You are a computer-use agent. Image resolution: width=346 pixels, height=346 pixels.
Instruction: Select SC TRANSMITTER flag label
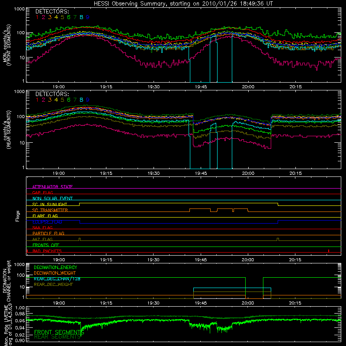coord(50,210)
